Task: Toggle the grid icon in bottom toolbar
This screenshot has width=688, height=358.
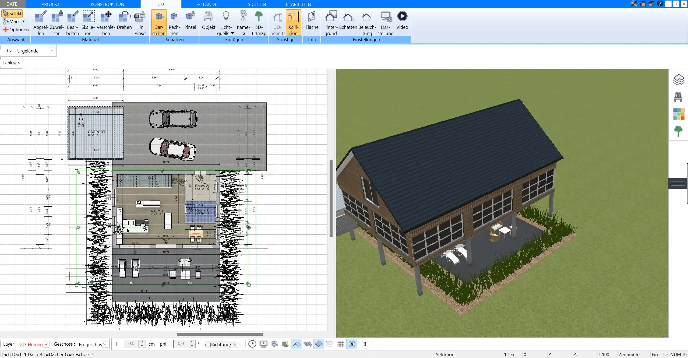Action: click(341, 344)
